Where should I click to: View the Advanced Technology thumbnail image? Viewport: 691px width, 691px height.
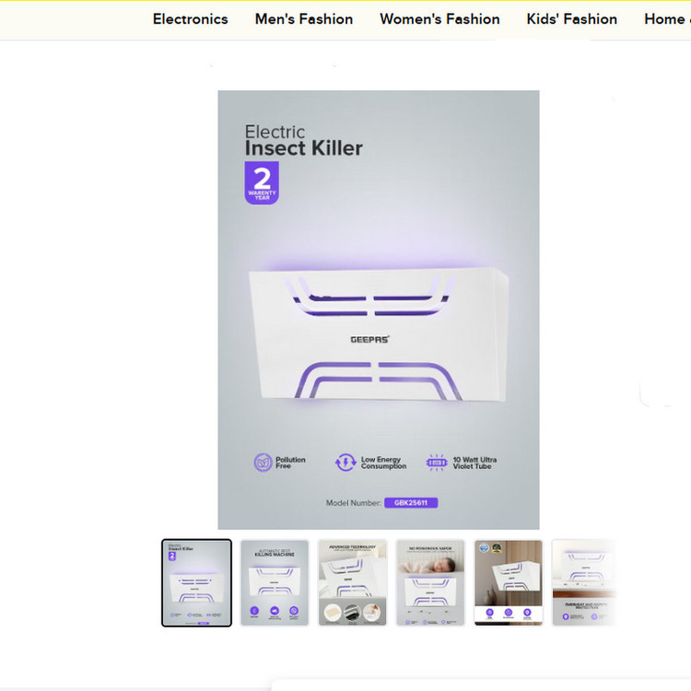[x=353, y=582]
